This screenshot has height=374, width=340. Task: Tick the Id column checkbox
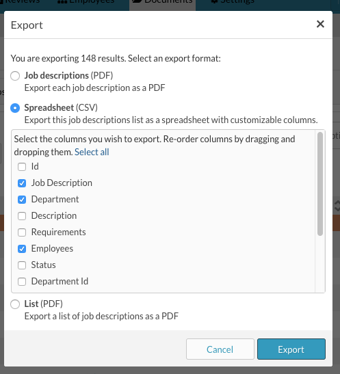(x=22, y=167)
